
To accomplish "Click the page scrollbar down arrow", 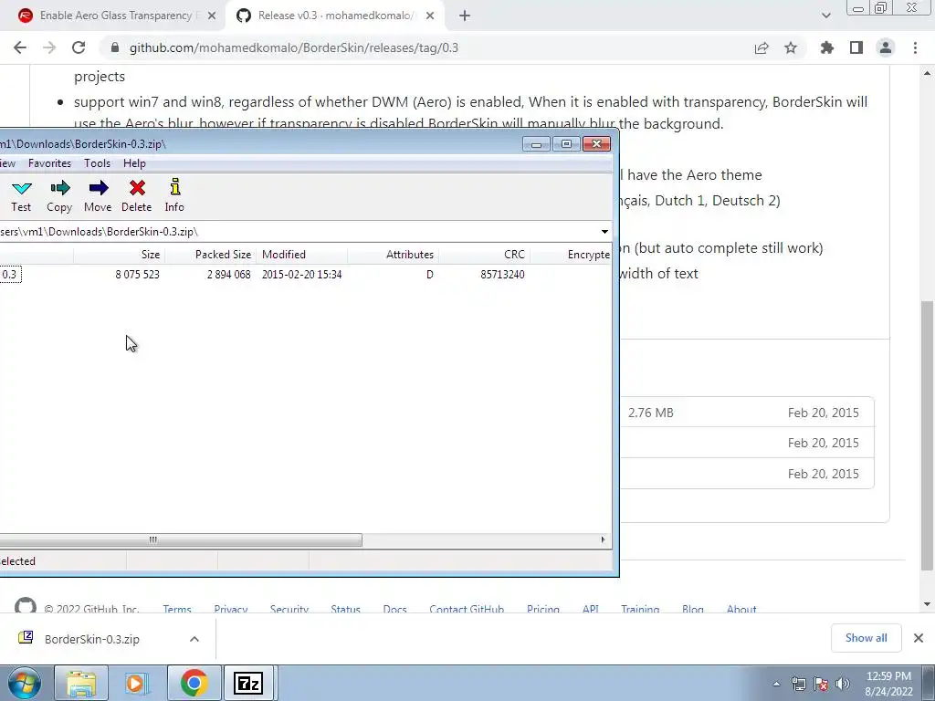I will [x=927, y=604].
